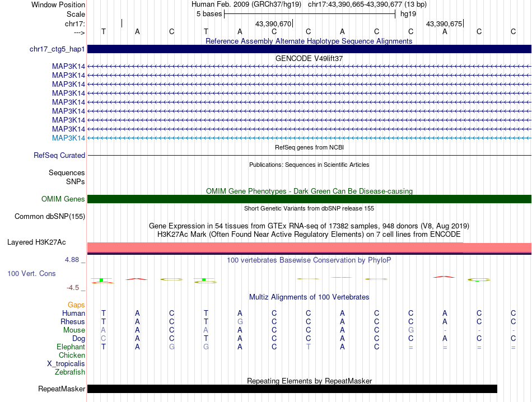Image resolution: width=532 pixels, height=402 pixels.
Task: Open RefSeq genes from NCBI title
Action: [309, 147]
